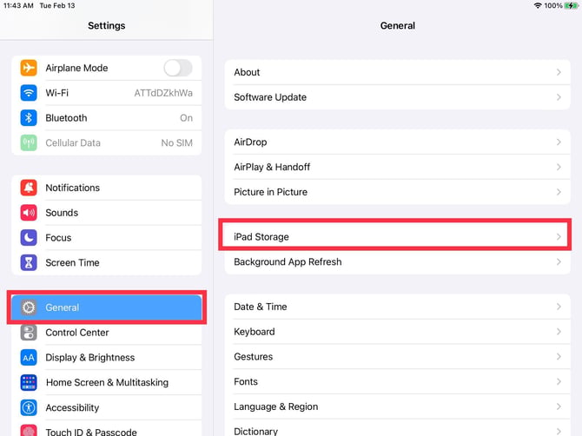Tap the Gestures row chevron
582x436 pixels.
[559, 357]
